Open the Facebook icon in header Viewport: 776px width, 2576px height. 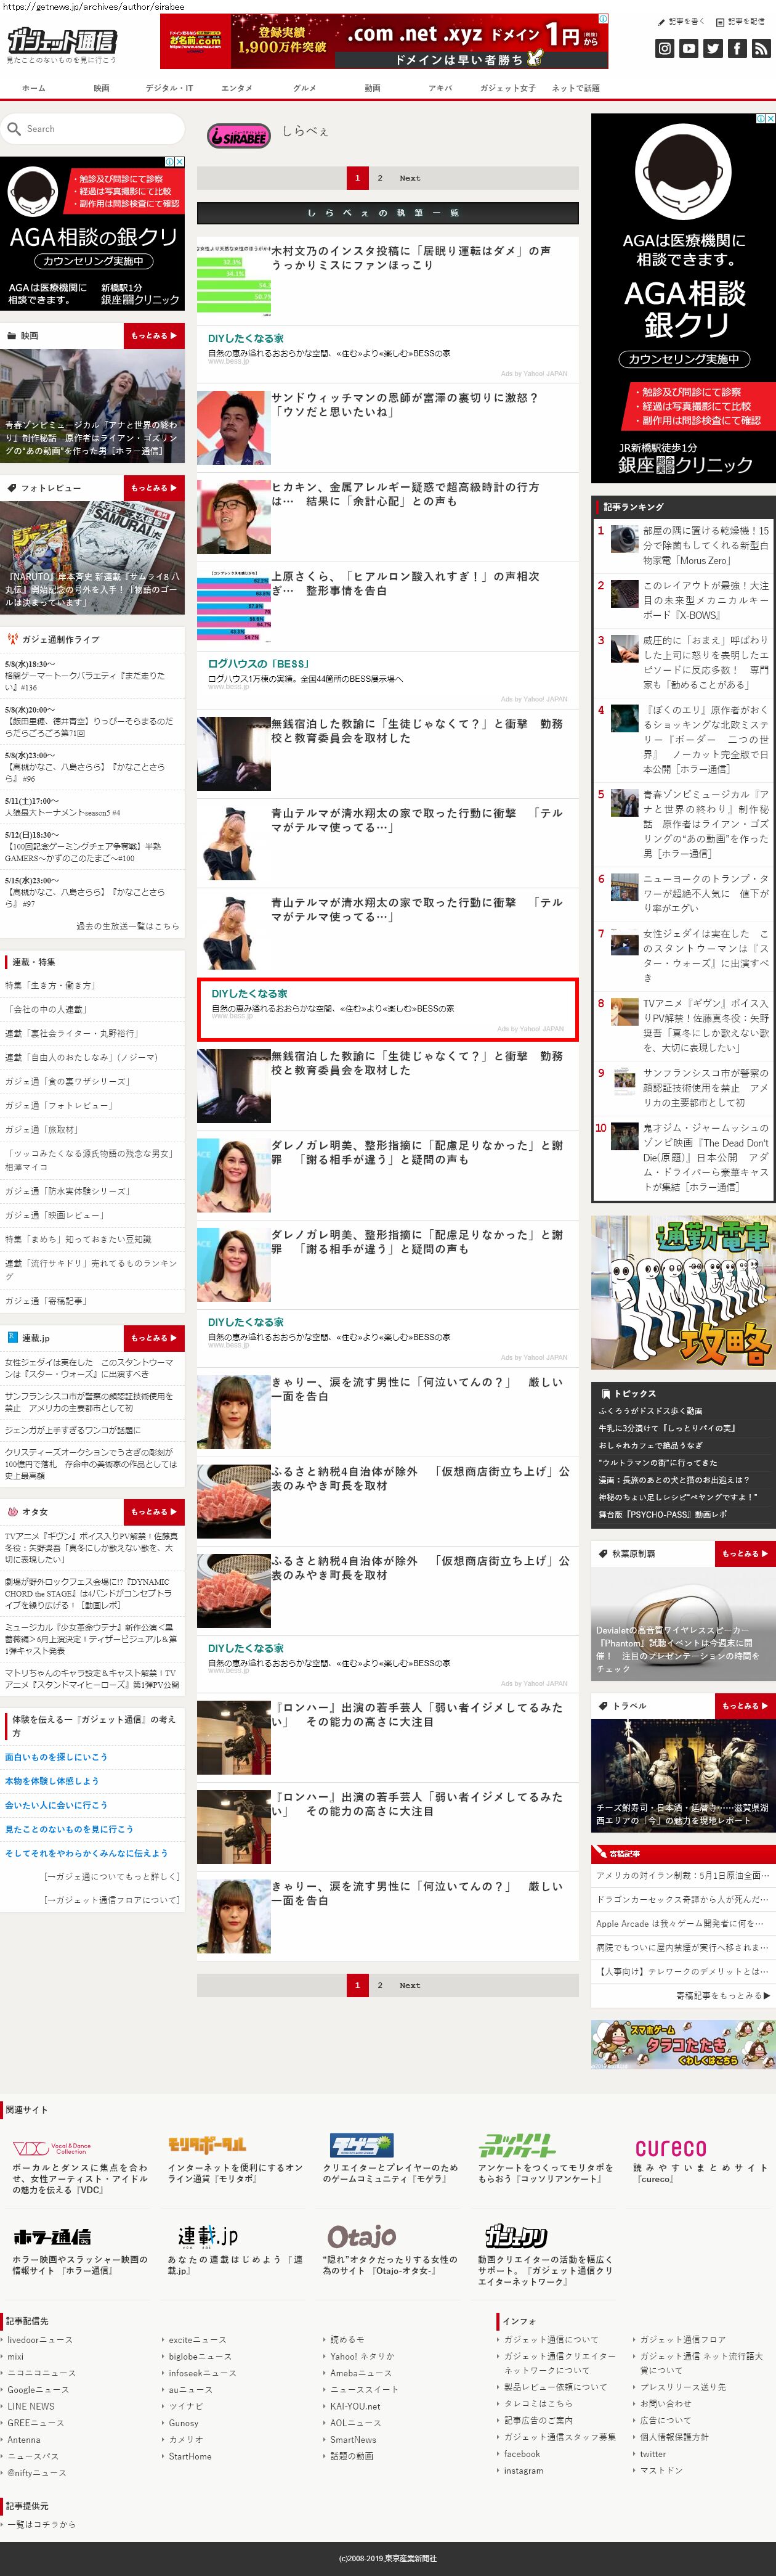tap(736, 48)
